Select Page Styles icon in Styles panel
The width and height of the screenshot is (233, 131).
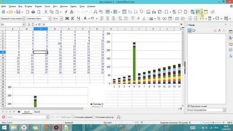[194, 31]
